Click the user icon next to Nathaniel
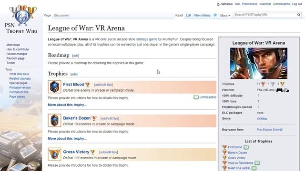This screenshot has height=171, width=305. tap(218, 4)
